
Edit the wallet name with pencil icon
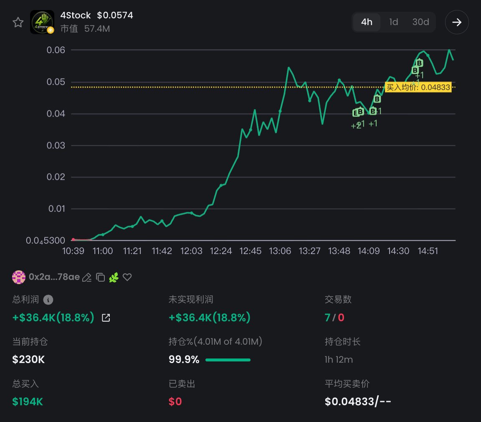(x=87, y=277)
